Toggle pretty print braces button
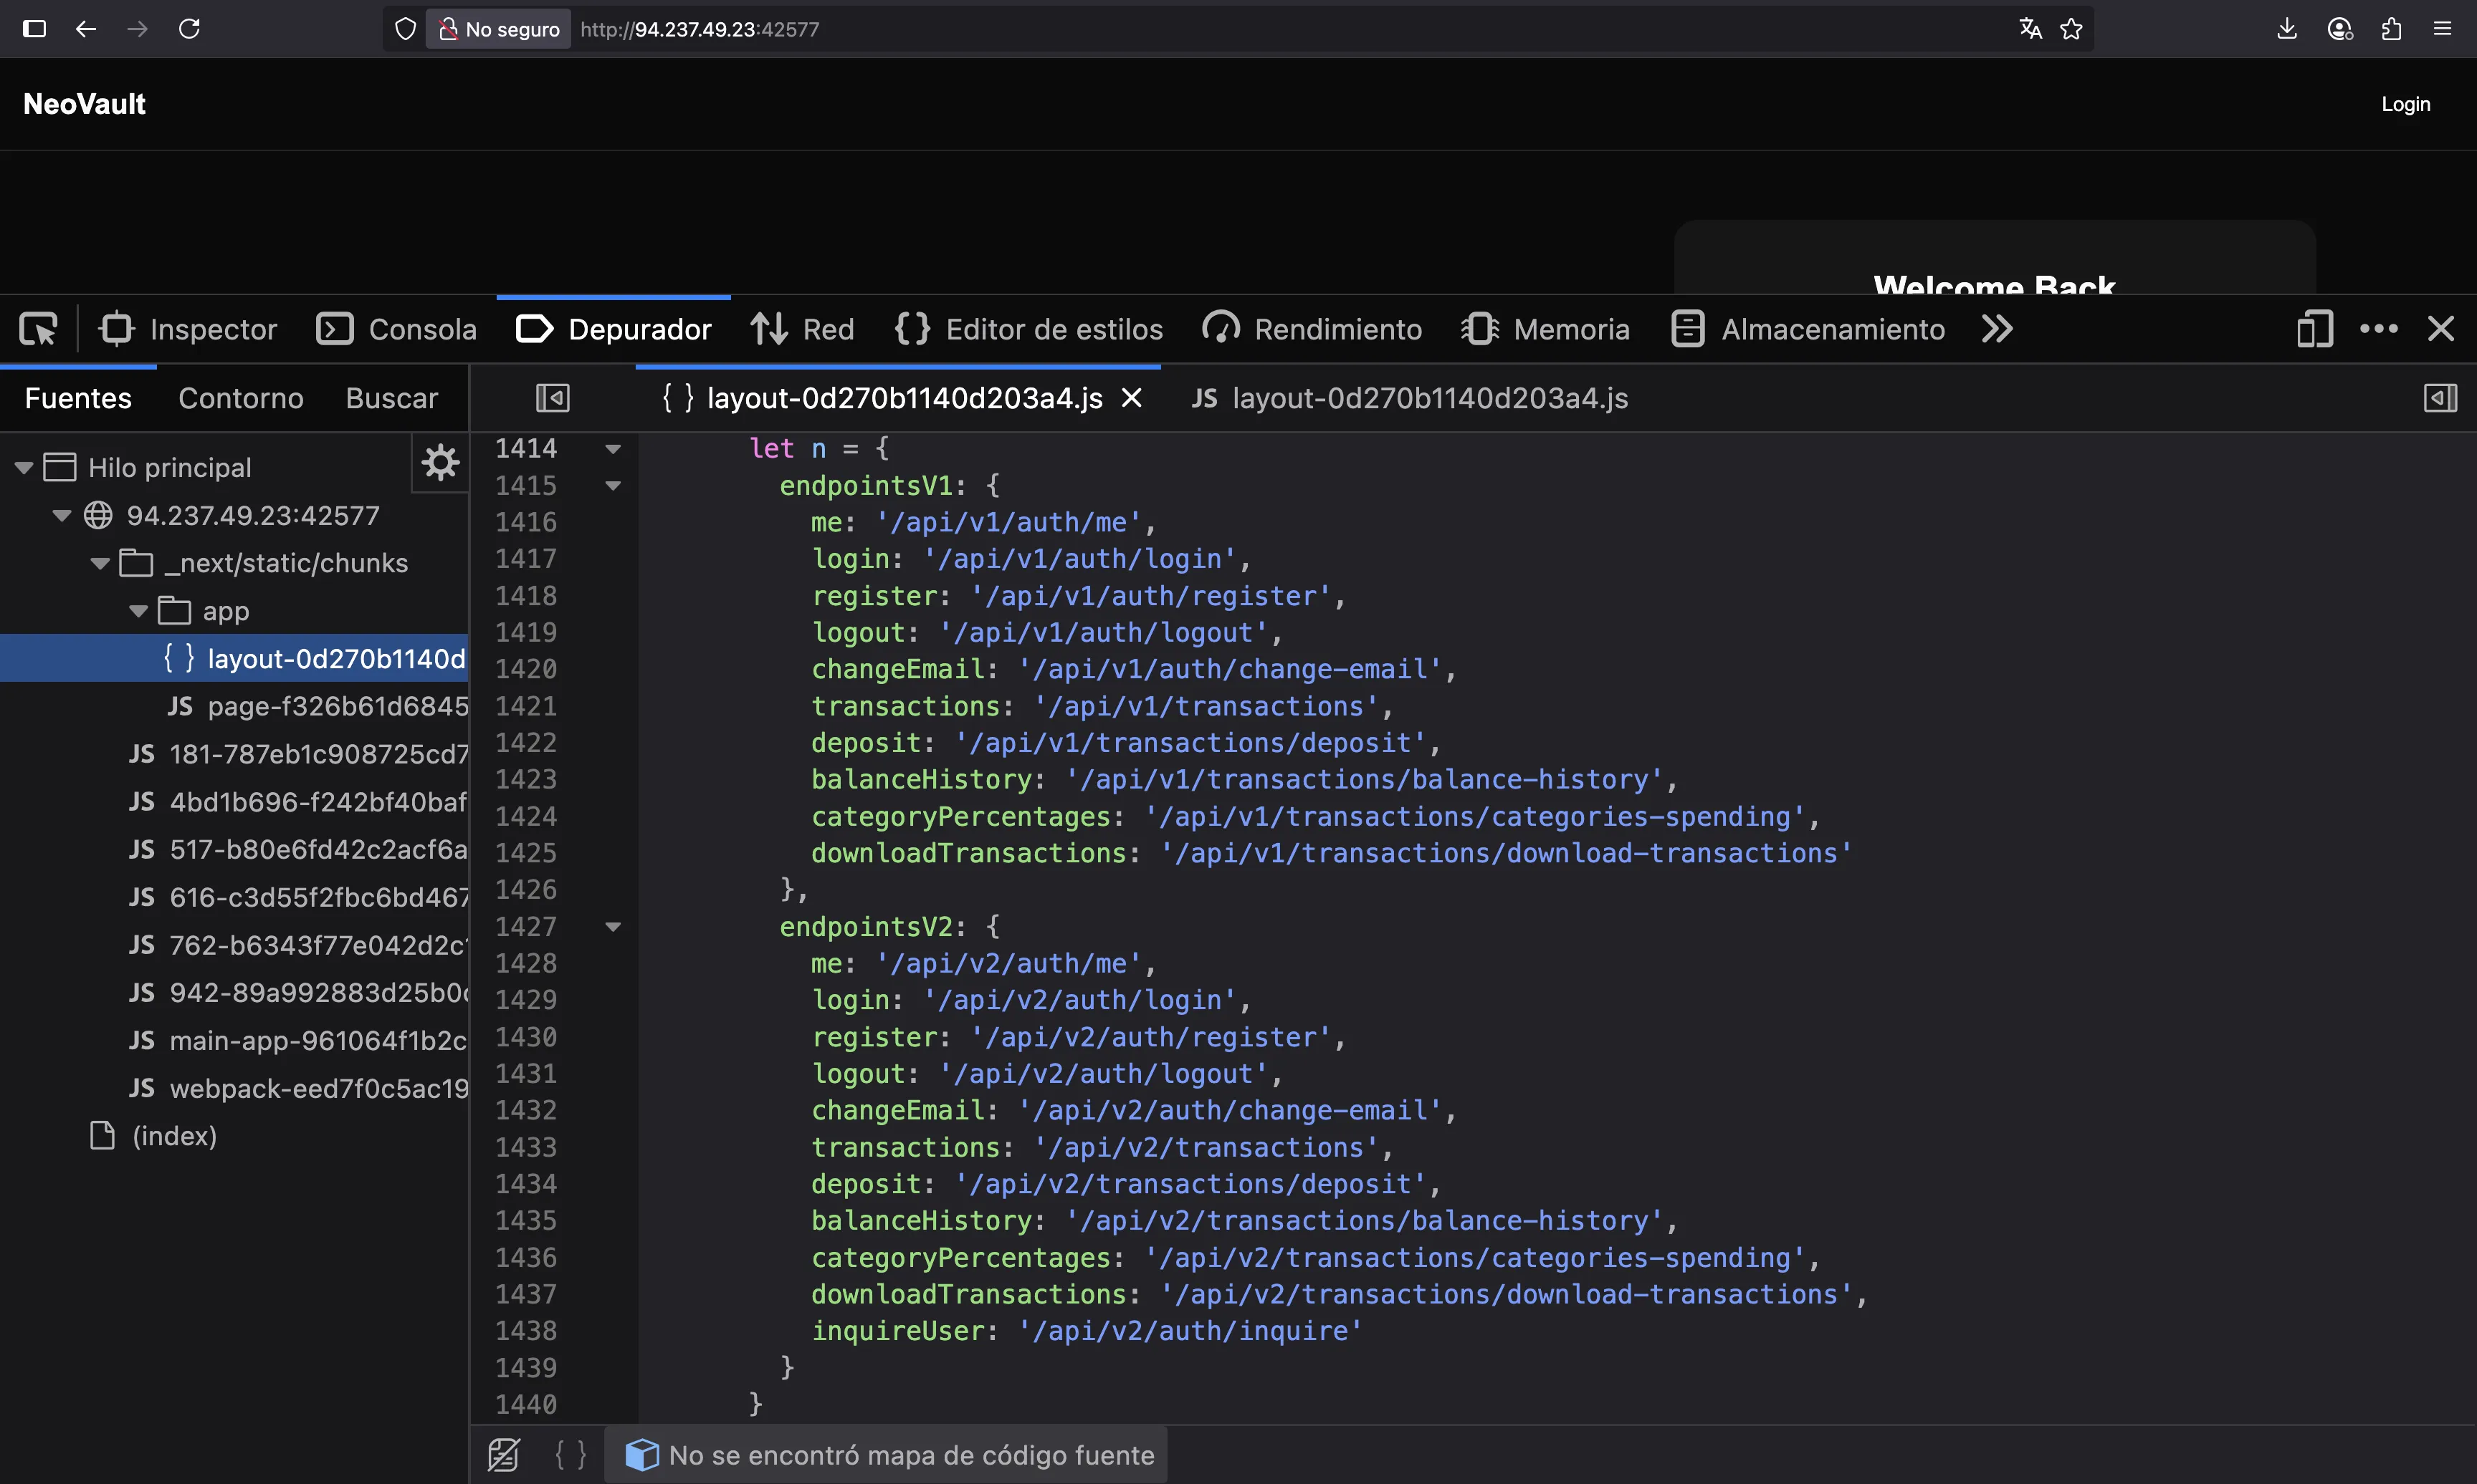The image size is (2477, 1484). point(571,1455)
